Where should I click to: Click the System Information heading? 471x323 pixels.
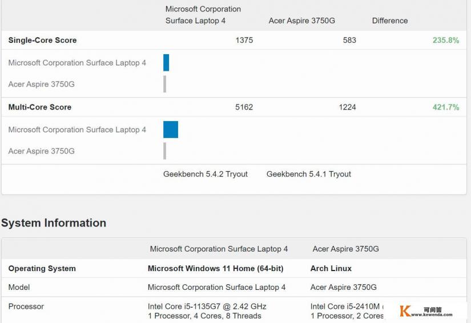coord(54,223)
